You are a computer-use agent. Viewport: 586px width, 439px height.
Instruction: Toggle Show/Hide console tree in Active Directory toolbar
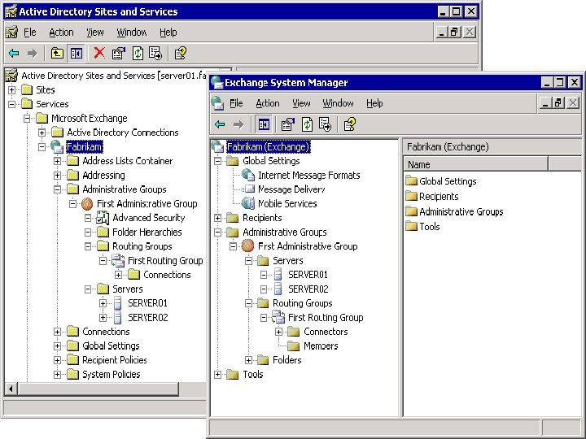click(x=77, y=54)
